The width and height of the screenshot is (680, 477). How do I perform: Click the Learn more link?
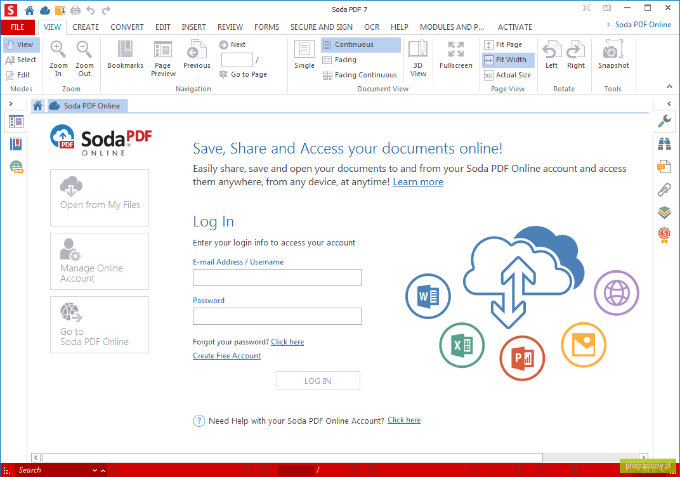point(418,182)
